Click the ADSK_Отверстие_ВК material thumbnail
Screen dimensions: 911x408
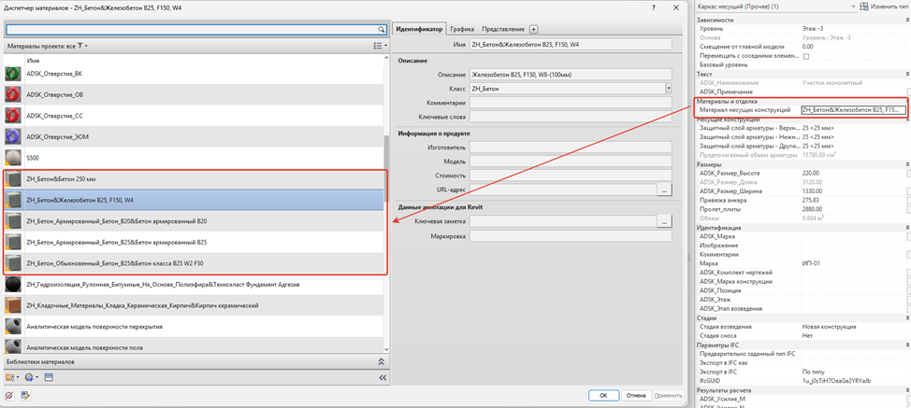[13, 74]
